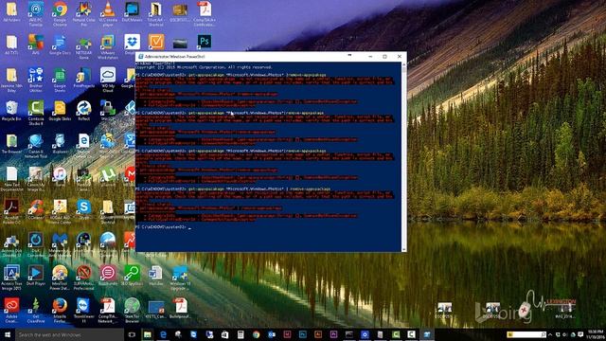The image size is (606, 341).
Task: Open the Windows 10 Upgrade desktop shortcut
Action: [x=180, y=278]
